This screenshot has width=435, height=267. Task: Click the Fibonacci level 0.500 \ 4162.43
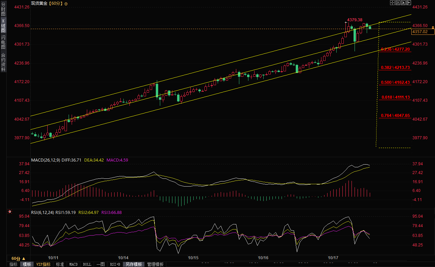pyautogui.click(x=395, y=82)
